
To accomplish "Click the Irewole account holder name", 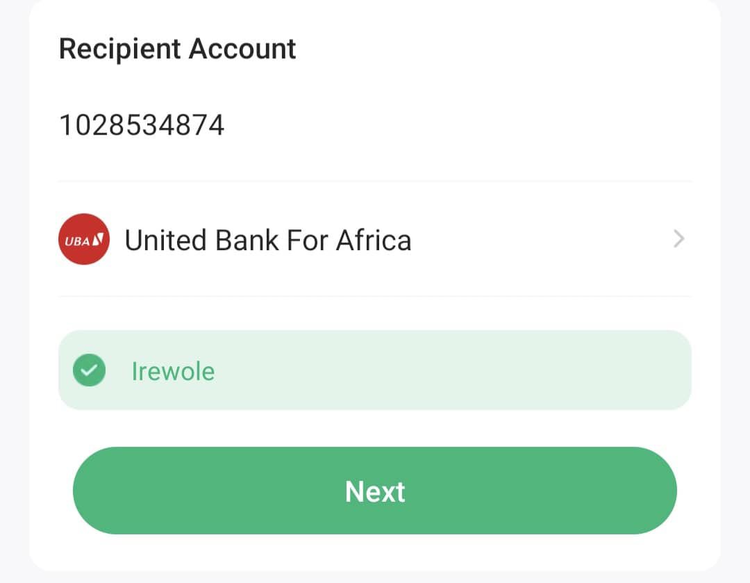I will [173, 371].
